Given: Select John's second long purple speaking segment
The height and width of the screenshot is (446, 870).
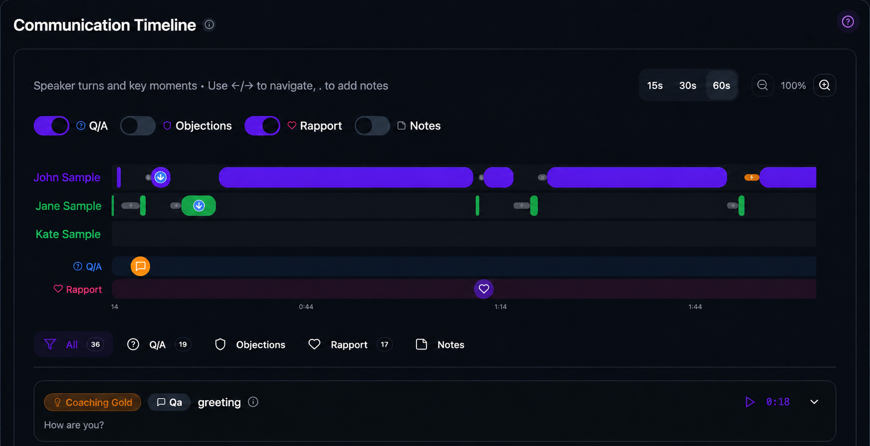Looking at the screenshot, I should click(637, 177).
